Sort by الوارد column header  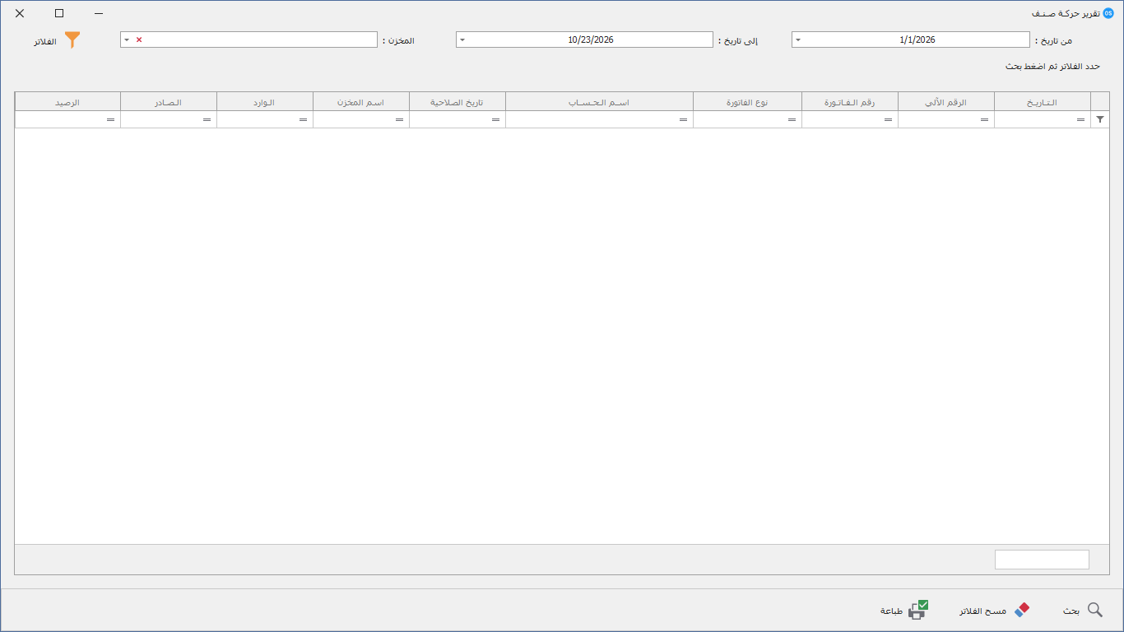pos(265,102)
